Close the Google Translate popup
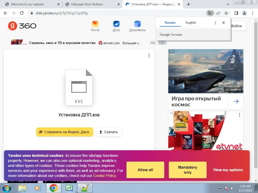Screen dimensions: 258x193 tap(223, 23)
